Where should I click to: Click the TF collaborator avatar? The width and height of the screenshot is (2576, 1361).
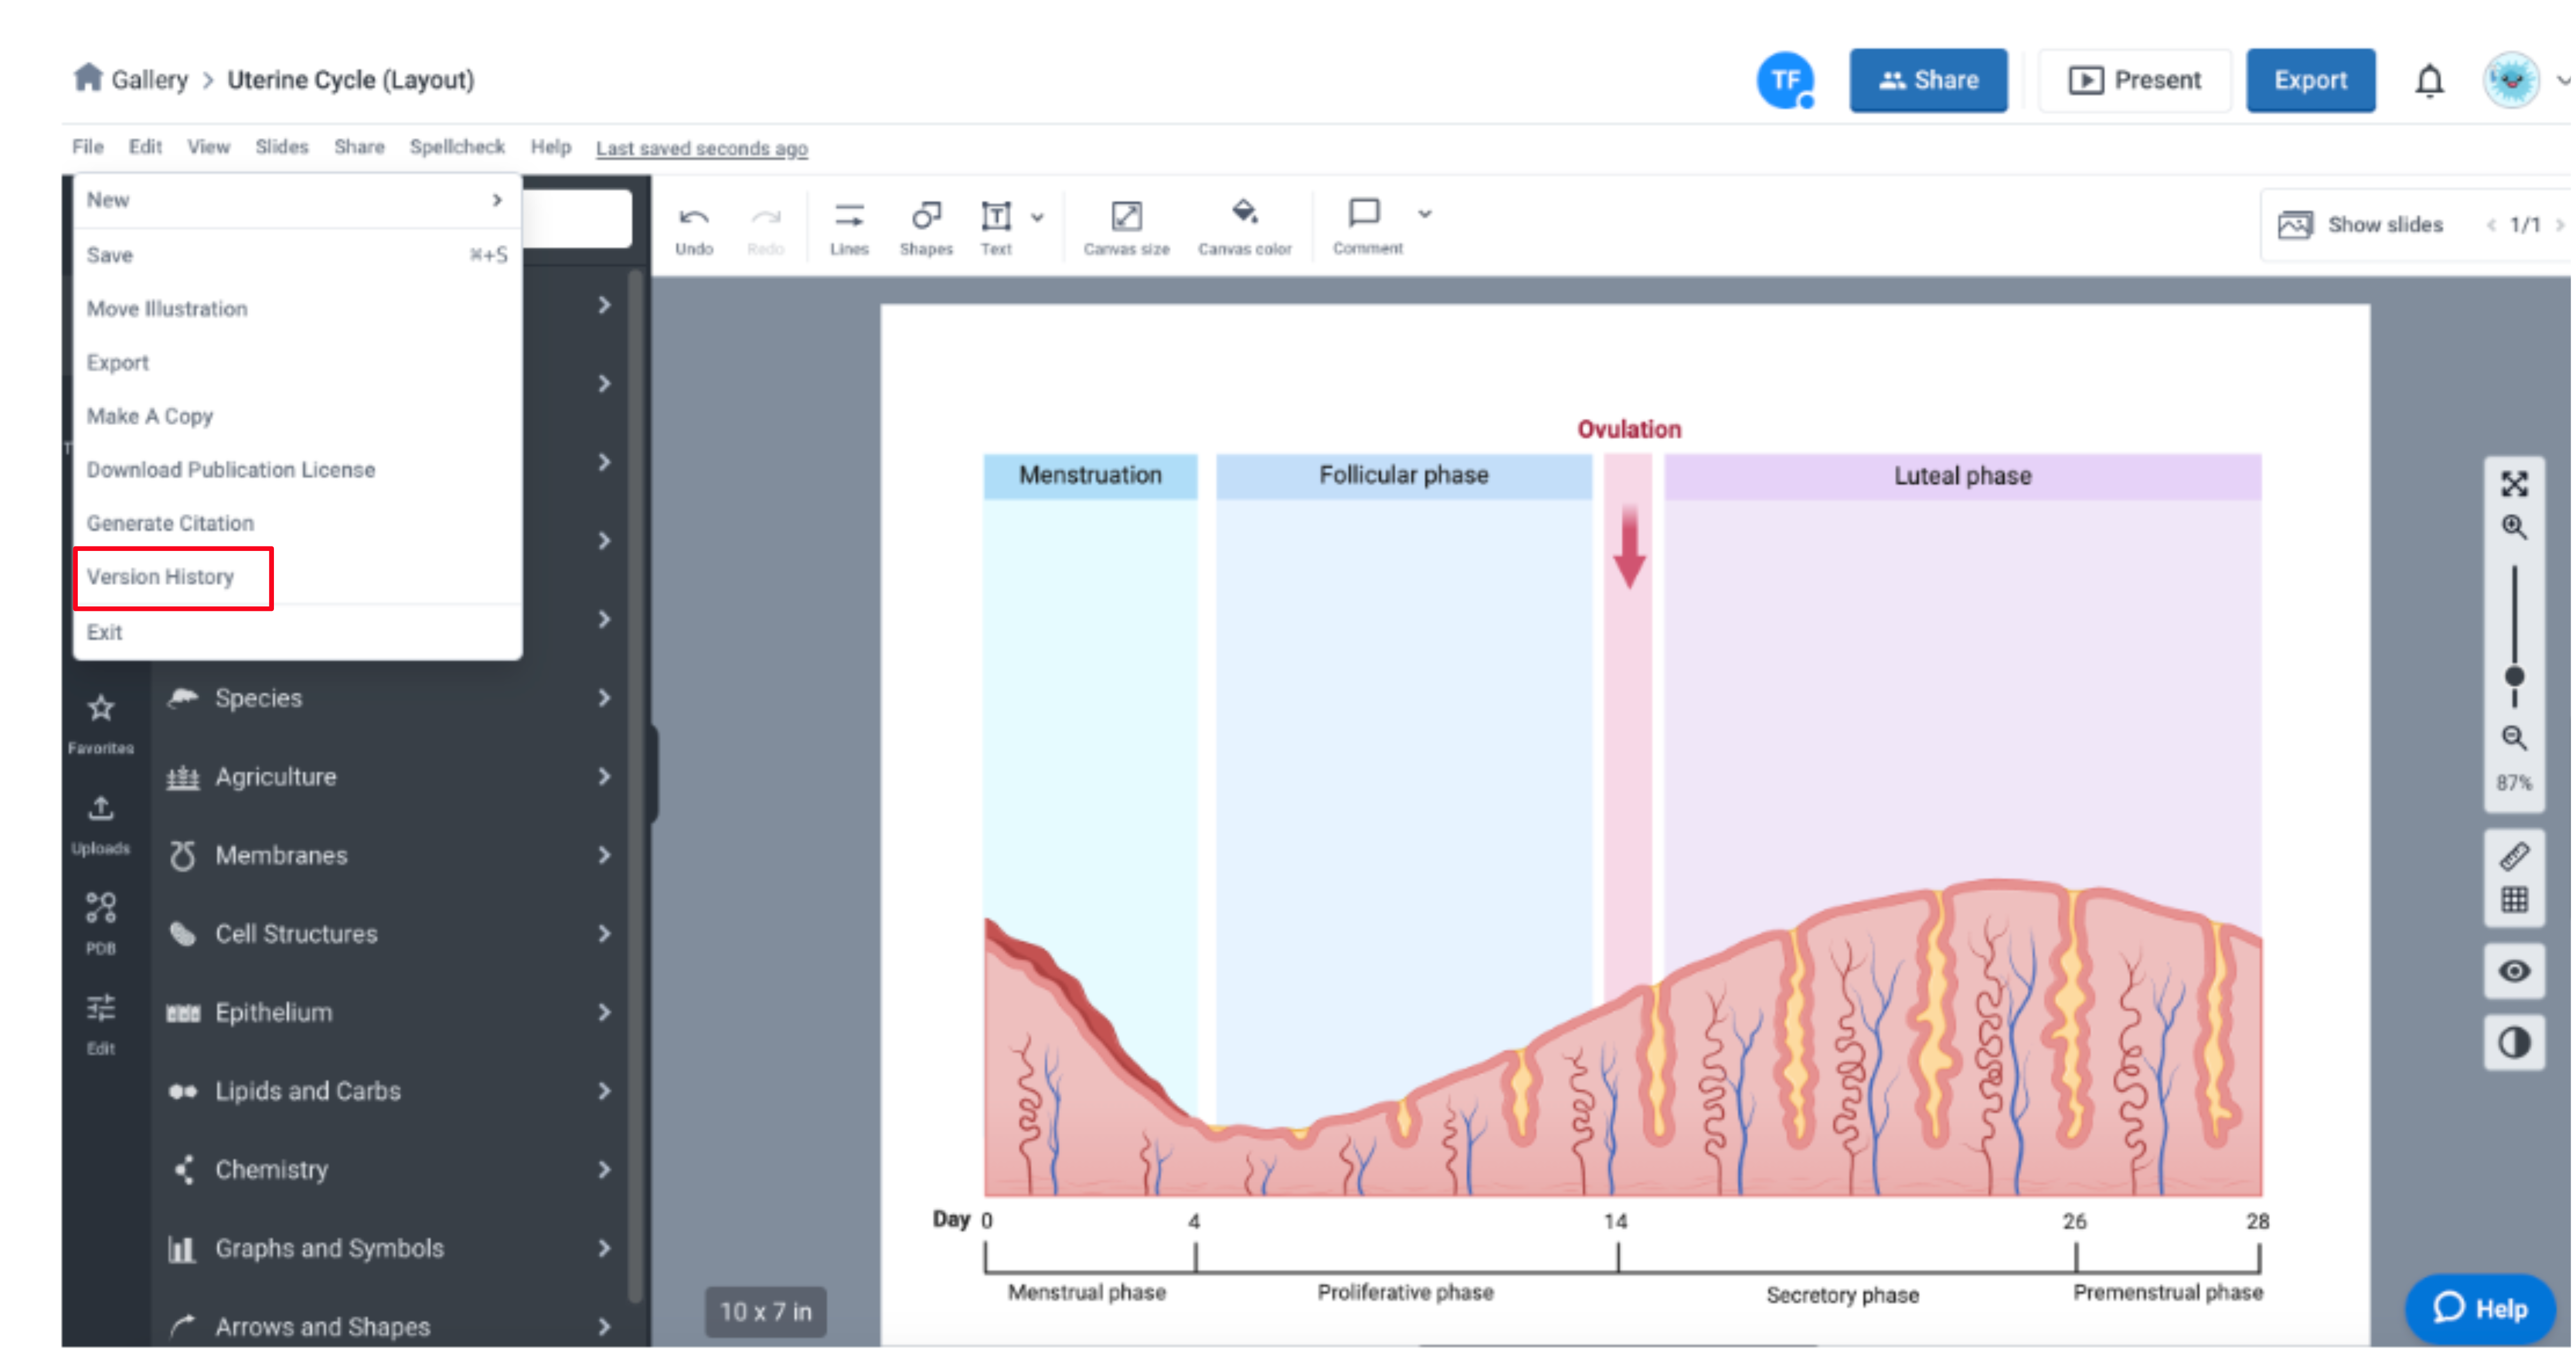coord(1786,80)
